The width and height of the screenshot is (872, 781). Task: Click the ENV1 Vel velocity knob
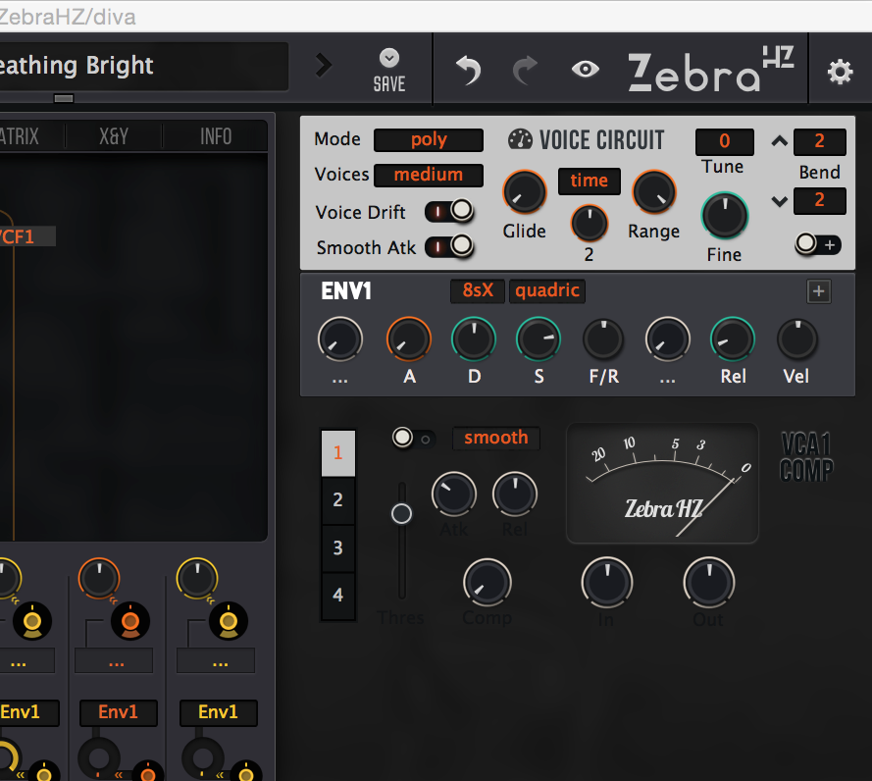[x=796, y=339]
